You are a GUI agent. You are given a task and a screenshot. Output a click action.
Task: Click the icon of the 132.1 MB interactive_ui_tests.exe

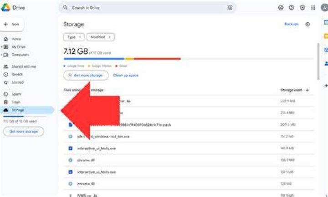(x=71, y=172)
